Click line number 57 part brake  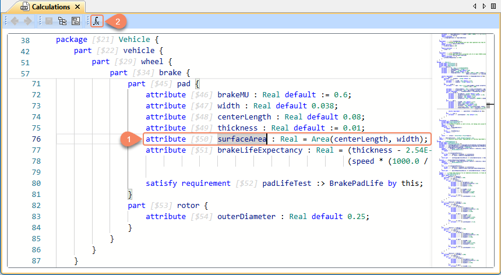pyautogui.click(x=25, y=73)
